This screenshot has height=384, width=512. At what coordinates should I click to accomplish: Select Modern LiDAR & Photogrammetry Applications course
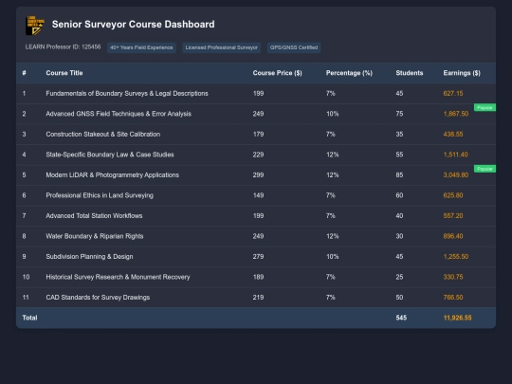coord(112,175)
